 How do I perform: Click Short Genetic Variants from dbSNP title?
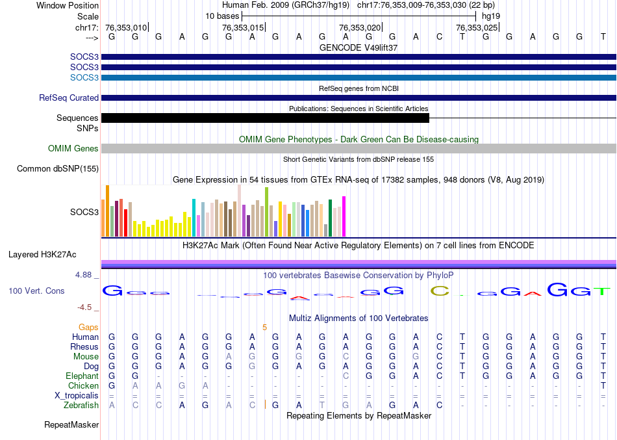point(359,159)
